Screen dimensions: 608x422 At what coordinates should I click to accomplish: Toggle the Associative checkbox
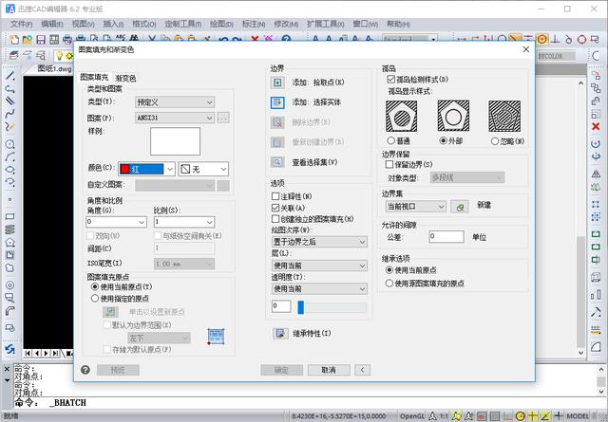point(275,208)
